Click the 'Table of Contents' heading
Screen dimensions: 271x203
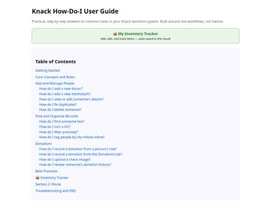[x=56, y=62]
